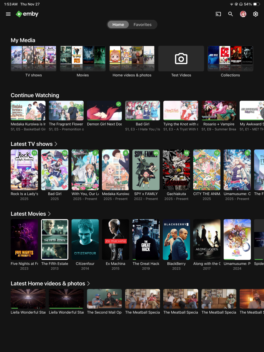The image size is (264, 352).
Task: Tap the 8 badge on Medaka Kuroiwa poster
Action: [x=126, y=153]
